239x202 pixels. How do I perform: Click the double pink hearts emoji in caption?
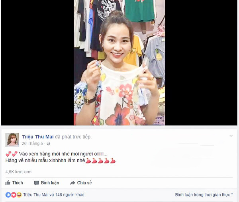pyautogui.click(x=12, y=154)
